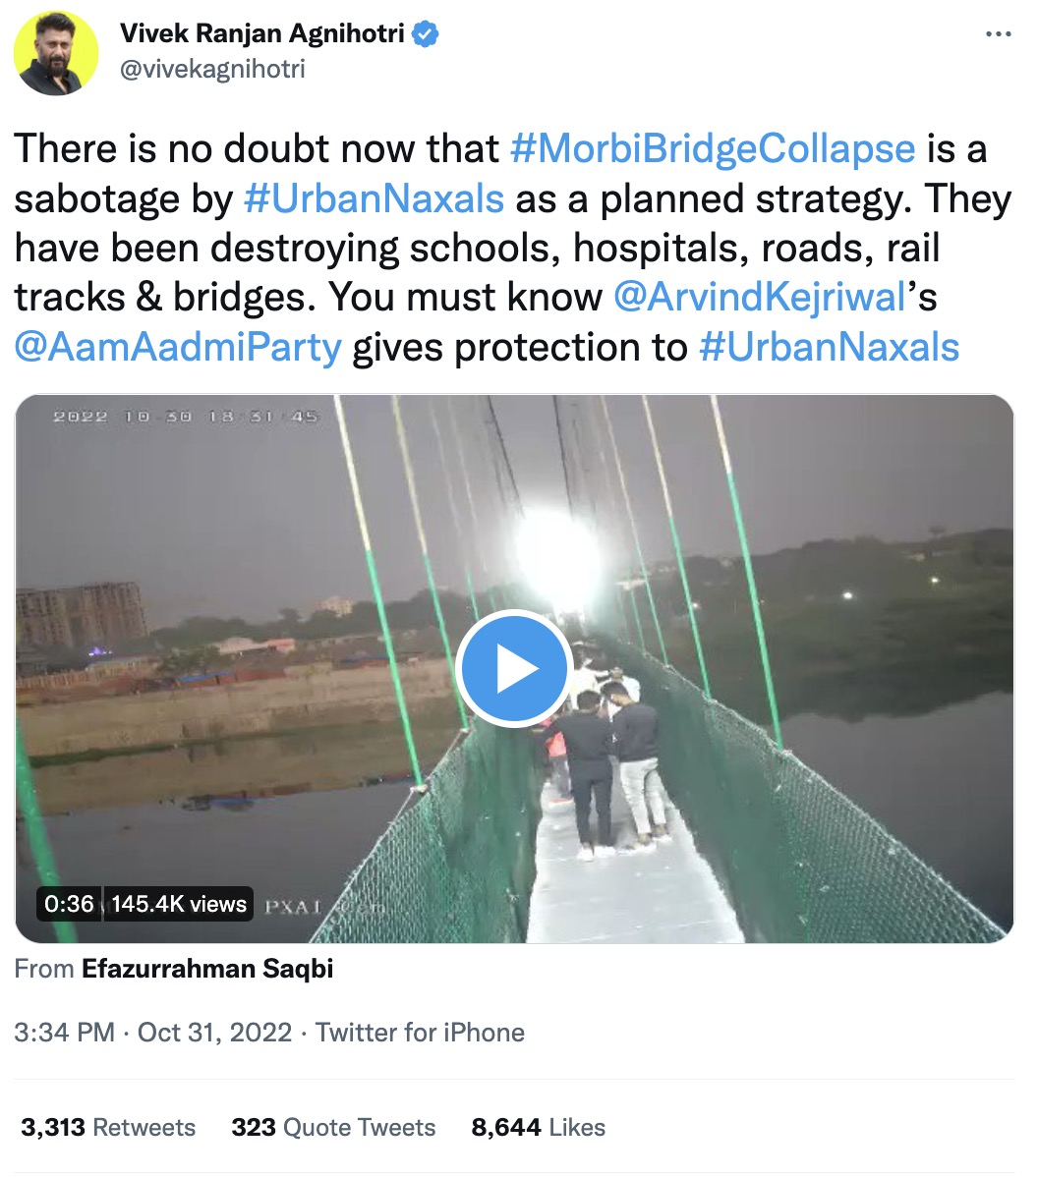Open the Twitter for iPhone source link
The width and height of the screenshot is (1038, 1177).
(420, 1033)
